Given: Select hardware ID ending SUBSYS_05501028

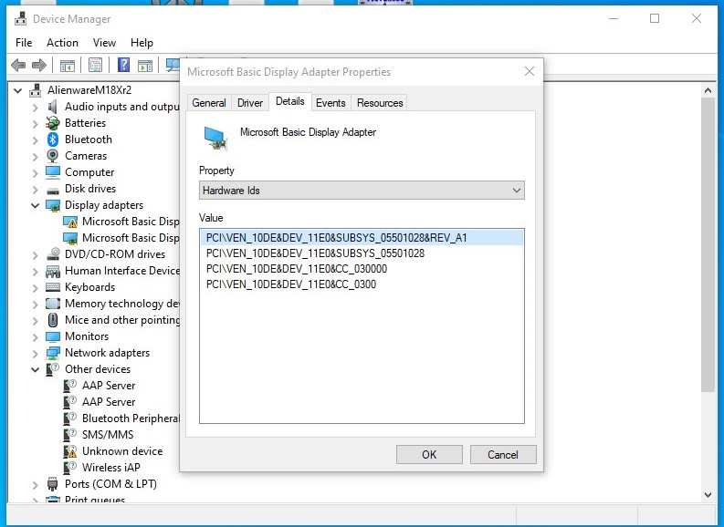Looking at the screenshot, I should pyautogui.click(x=315, y=253).
